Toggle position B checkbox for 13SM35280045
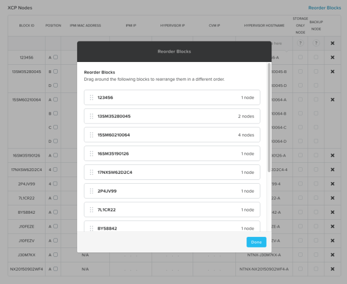The height and width of the screenshot is (284, 347). 55,71
